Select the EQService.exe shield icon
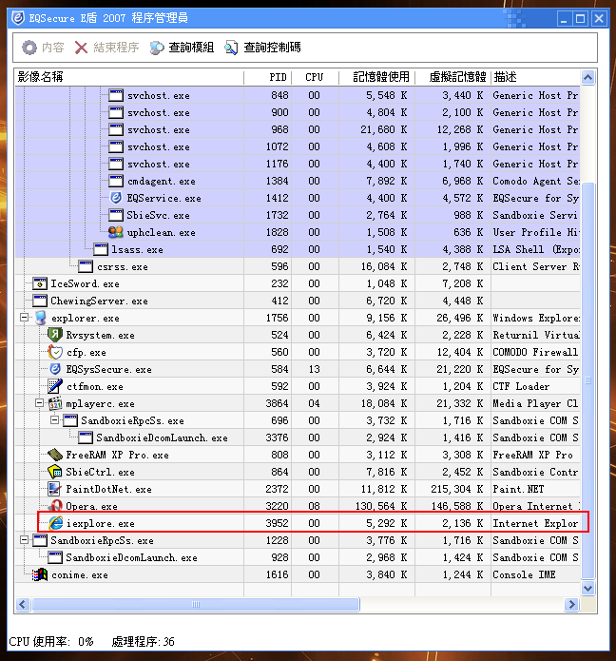Screen dimensions: 616x661 115,198
